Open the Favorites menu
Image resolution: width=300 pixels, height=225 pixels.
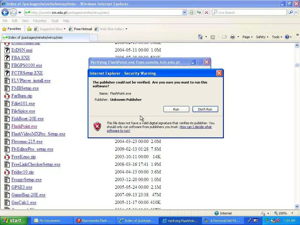[x=40, y=21]
